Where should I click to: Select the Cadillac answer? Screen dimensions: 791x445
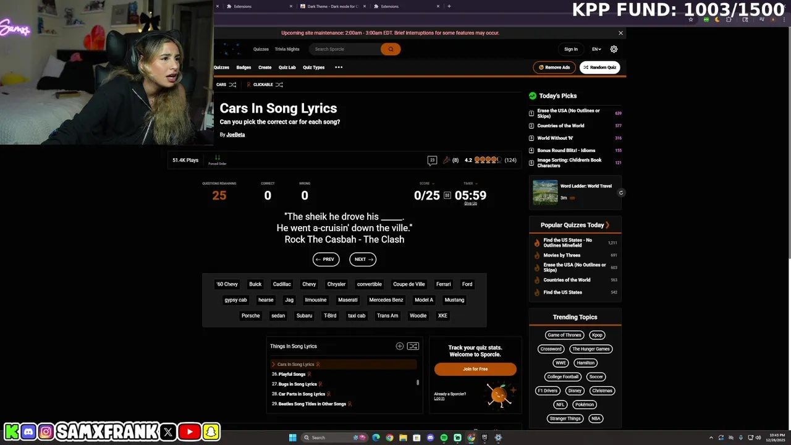click(x=282, y=284)
